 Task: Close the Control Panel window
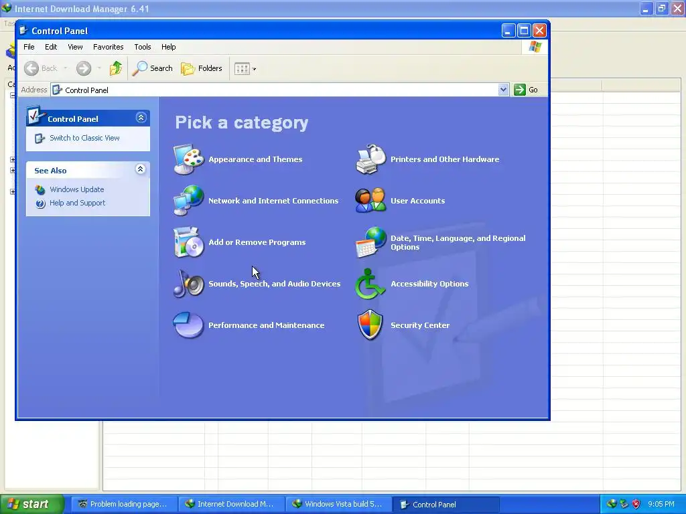[x=539, y=31]
